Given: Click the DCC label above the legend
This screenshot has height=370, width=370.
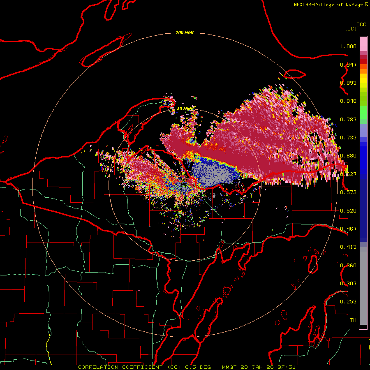Looking at the screenshot, I should (x=361, y=25).
